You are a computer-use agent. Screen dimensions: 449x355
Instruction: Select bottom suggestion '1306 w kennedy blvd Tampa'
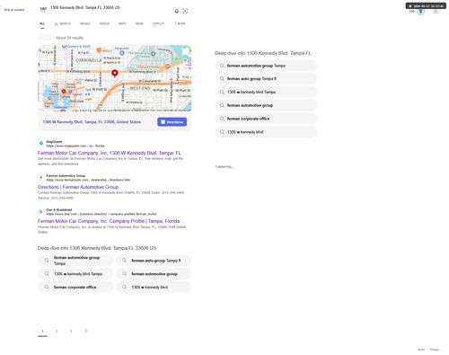tap(75, 274)
